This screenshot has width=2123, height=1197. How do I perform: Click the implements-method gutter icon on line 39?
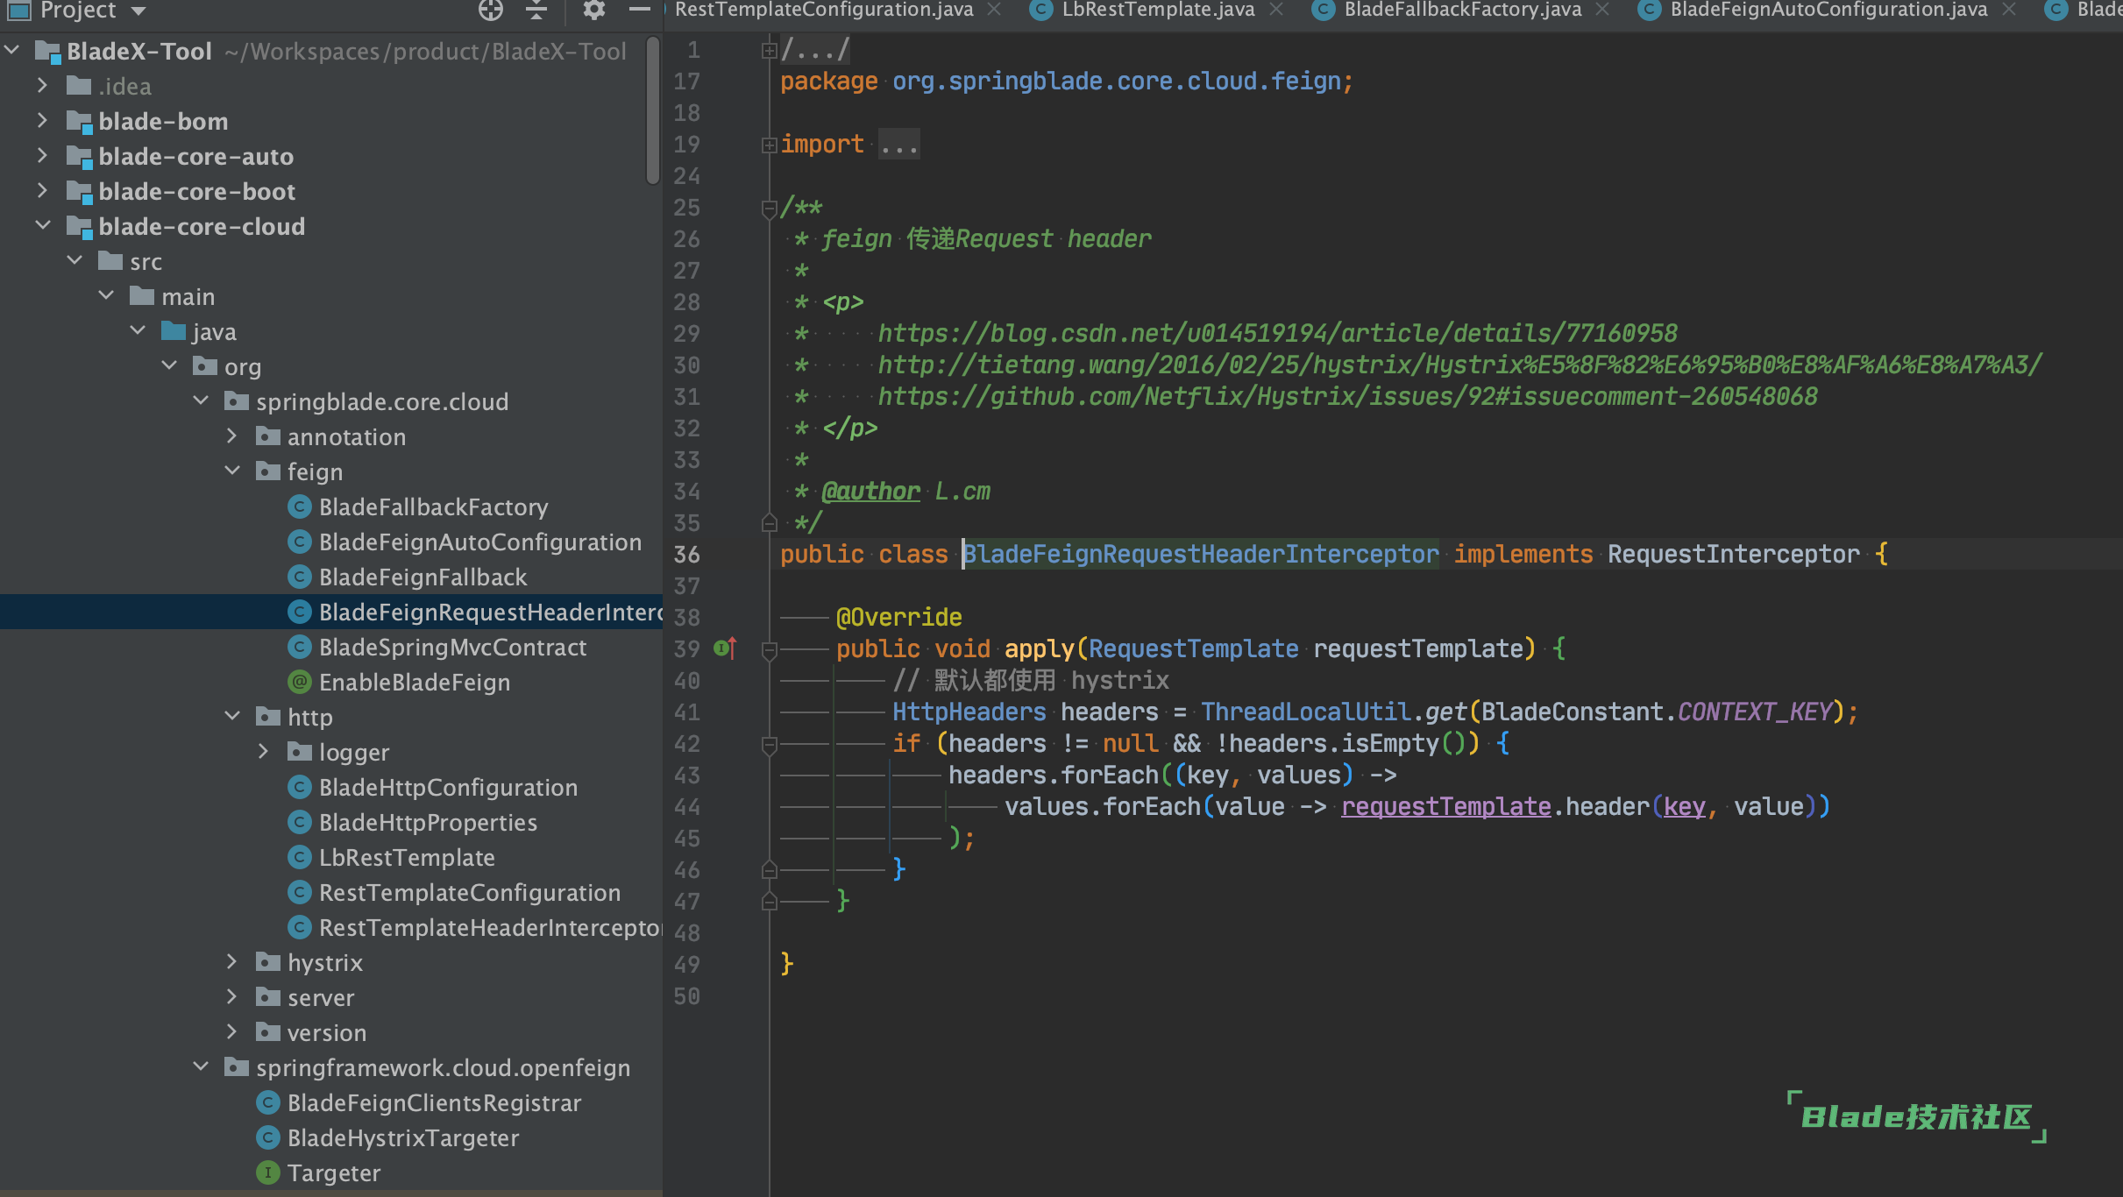point(724,648)
